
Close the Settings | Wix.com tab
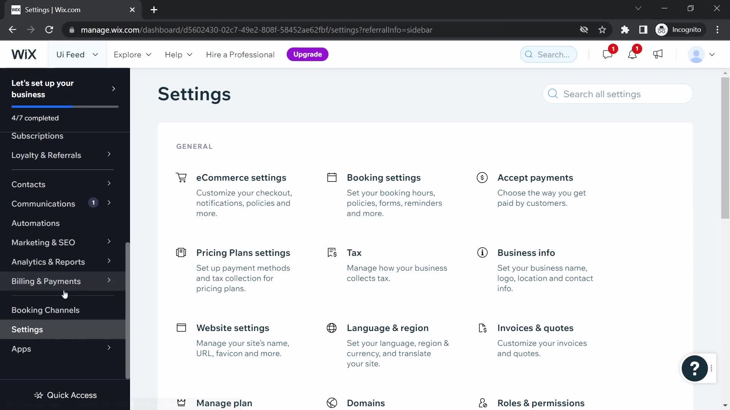(132, 10)
